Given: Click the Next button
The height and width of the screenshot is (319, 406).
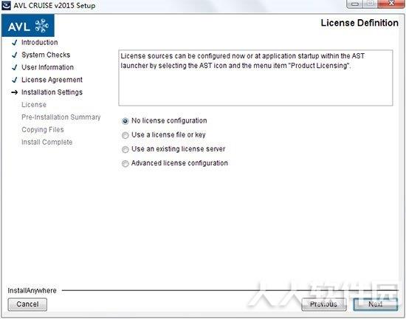Looking at the screenshot, I should 376,304.
